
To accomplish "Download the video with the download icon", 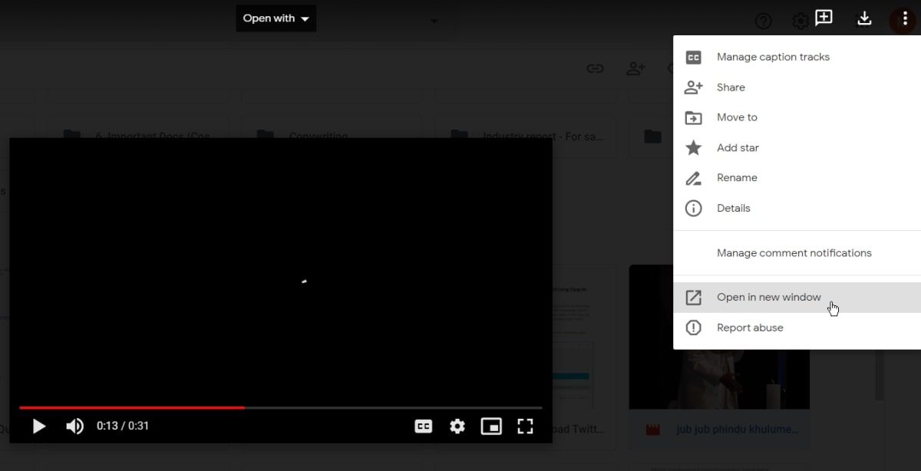I will pos(864,18).
